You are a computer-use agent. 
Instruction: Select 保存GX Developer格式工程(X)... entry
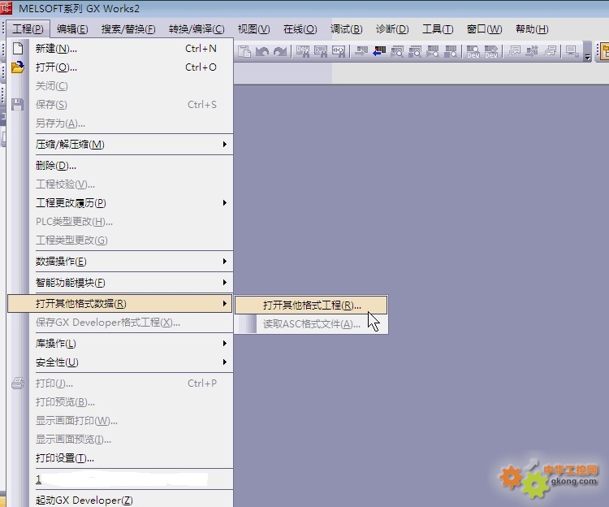click(120, 322)
